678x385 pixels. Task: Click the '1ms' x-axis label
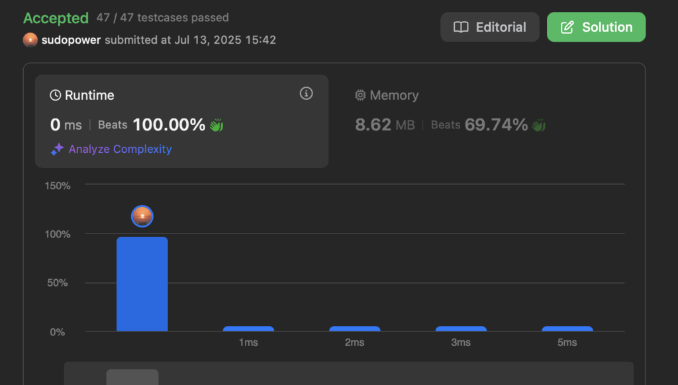point(249,343)
